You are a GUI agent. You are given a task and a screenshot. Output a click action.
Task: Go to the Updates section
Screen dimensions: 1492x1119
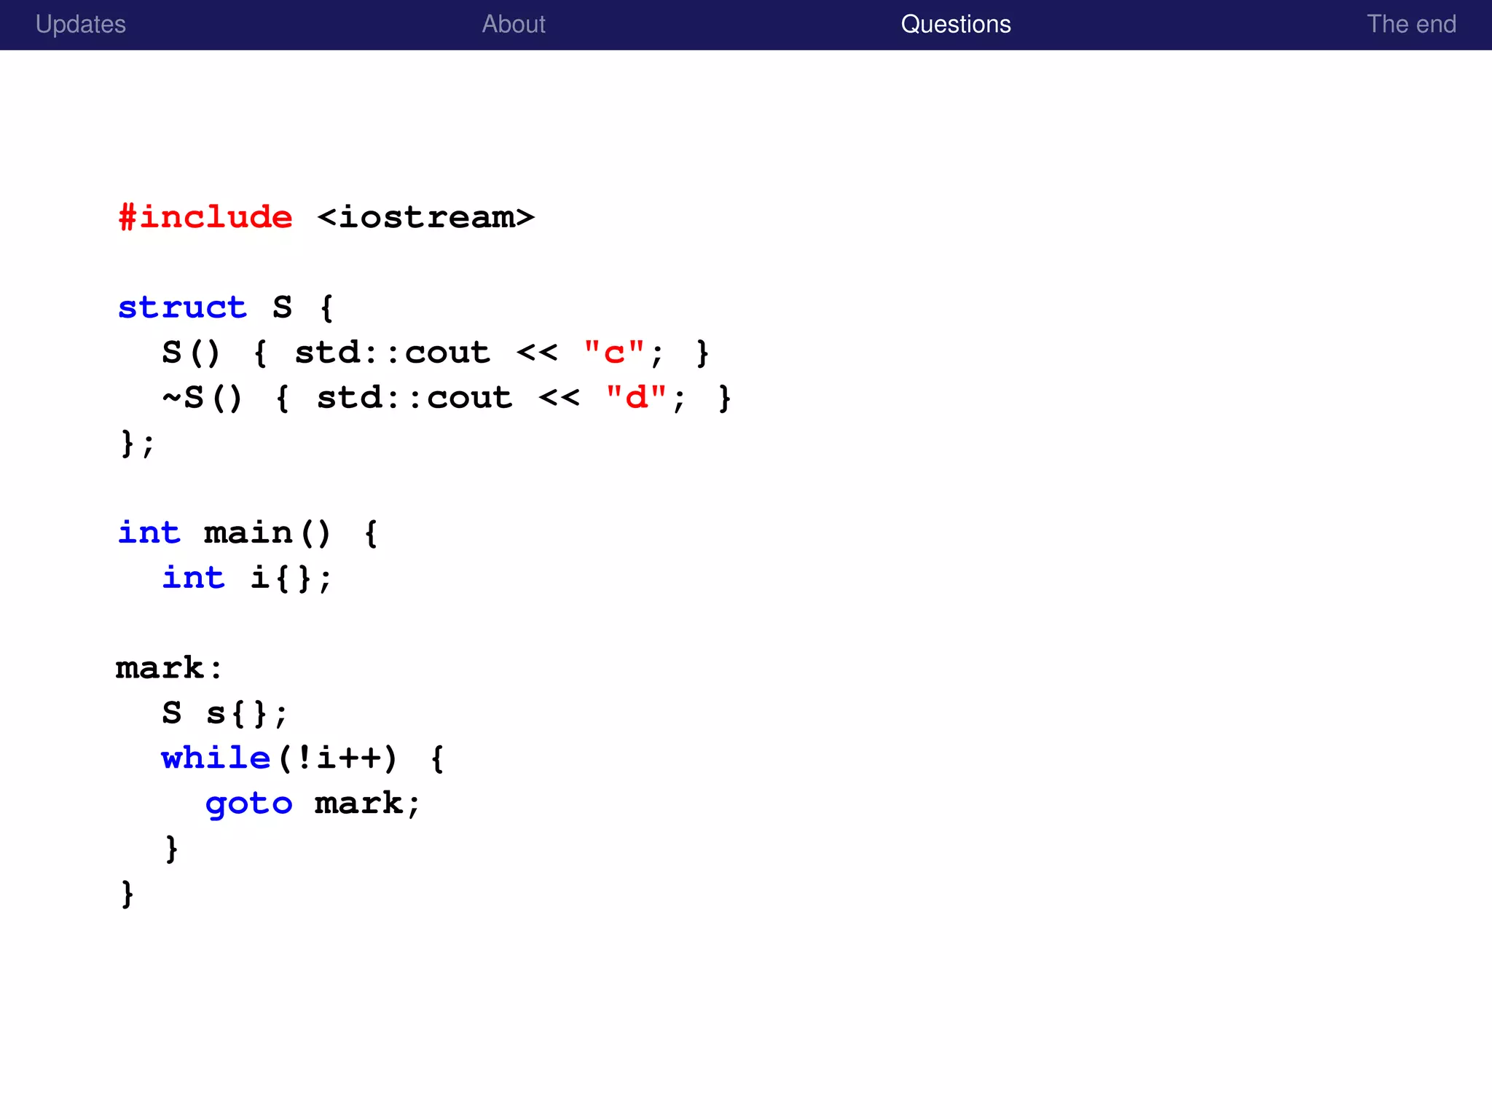(80, 24)
